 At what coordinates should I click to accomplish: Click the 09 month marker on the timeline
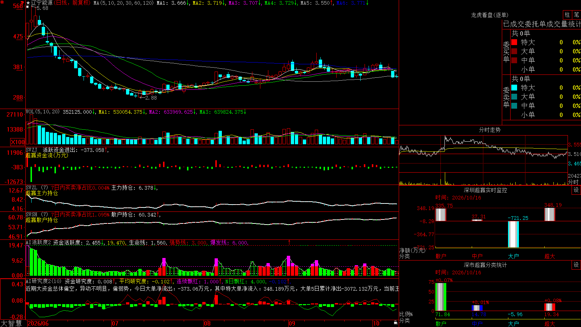click(292, 323)
